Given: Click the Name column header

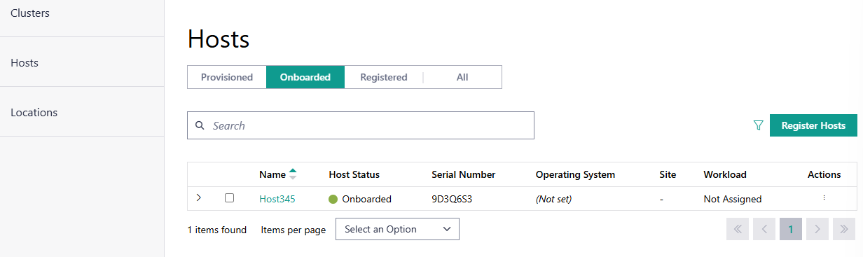Looking at the screenshot, I should coord(272,174).
